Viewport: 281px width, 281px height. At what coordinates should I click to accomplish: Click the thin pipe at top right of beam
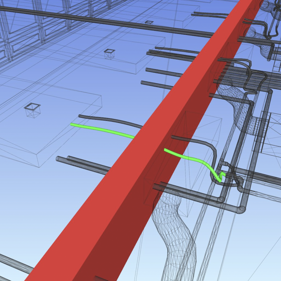tap(211, 14)
